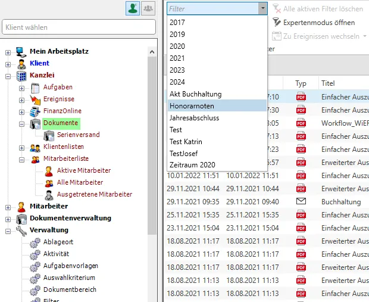Image resolution: width=369 pixels, height=302 pixels.
Task: Expand the Klientenlisten tree node
Action: pos(21,148)
